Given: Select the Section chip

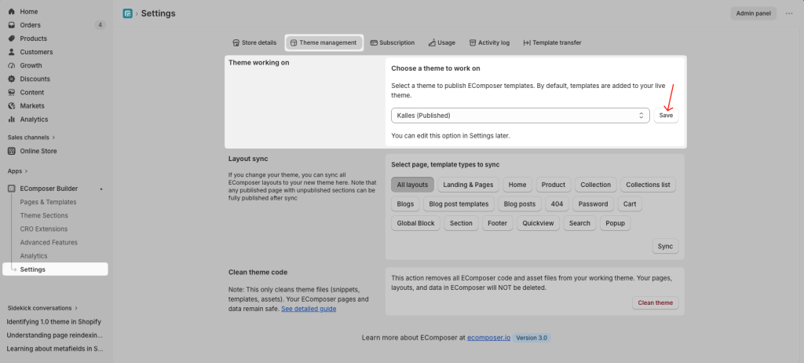Looking at the screenshot, I should (461, 223).
